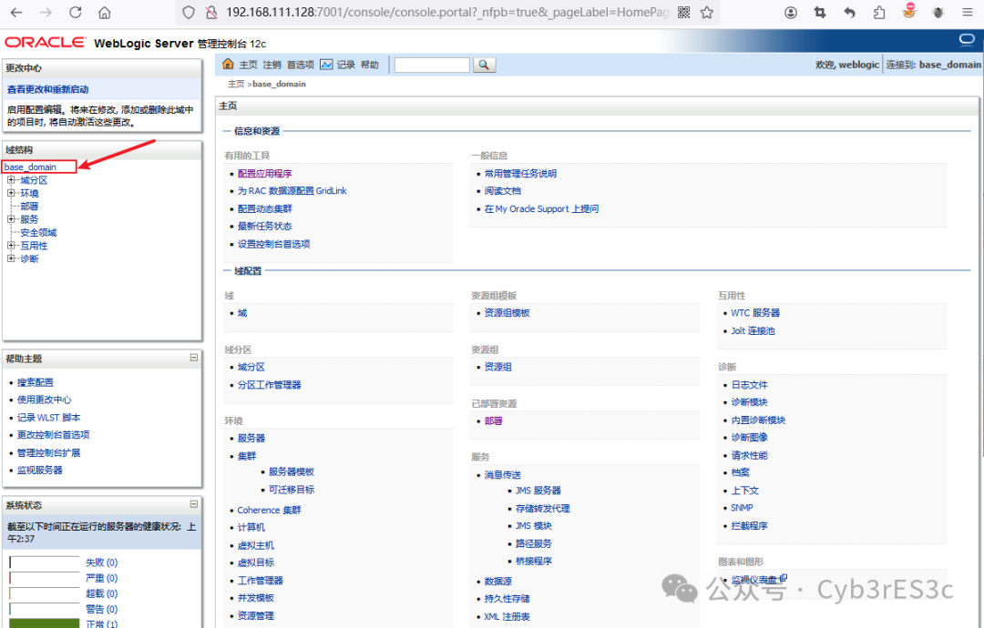Viewport: 984px width, 628px height.
Task: Click the browser address bar URL
Action: coord(447,13)
